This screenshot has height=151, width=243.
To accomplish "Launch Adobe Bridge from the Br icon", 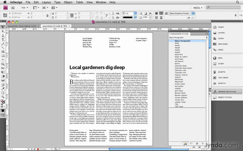I will [13, 8].
